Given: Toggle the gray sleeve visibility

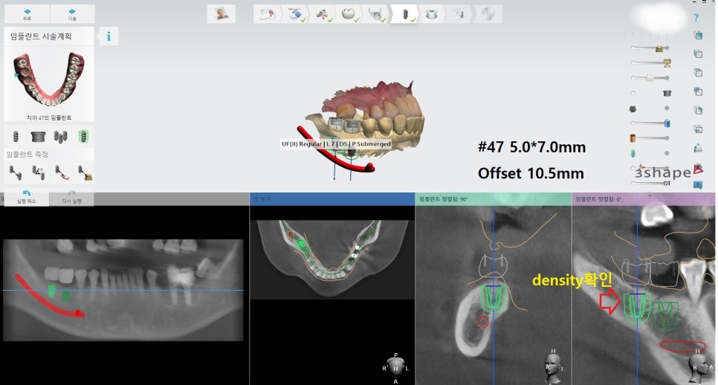Looking at the screenshot, I should [667, 93].
